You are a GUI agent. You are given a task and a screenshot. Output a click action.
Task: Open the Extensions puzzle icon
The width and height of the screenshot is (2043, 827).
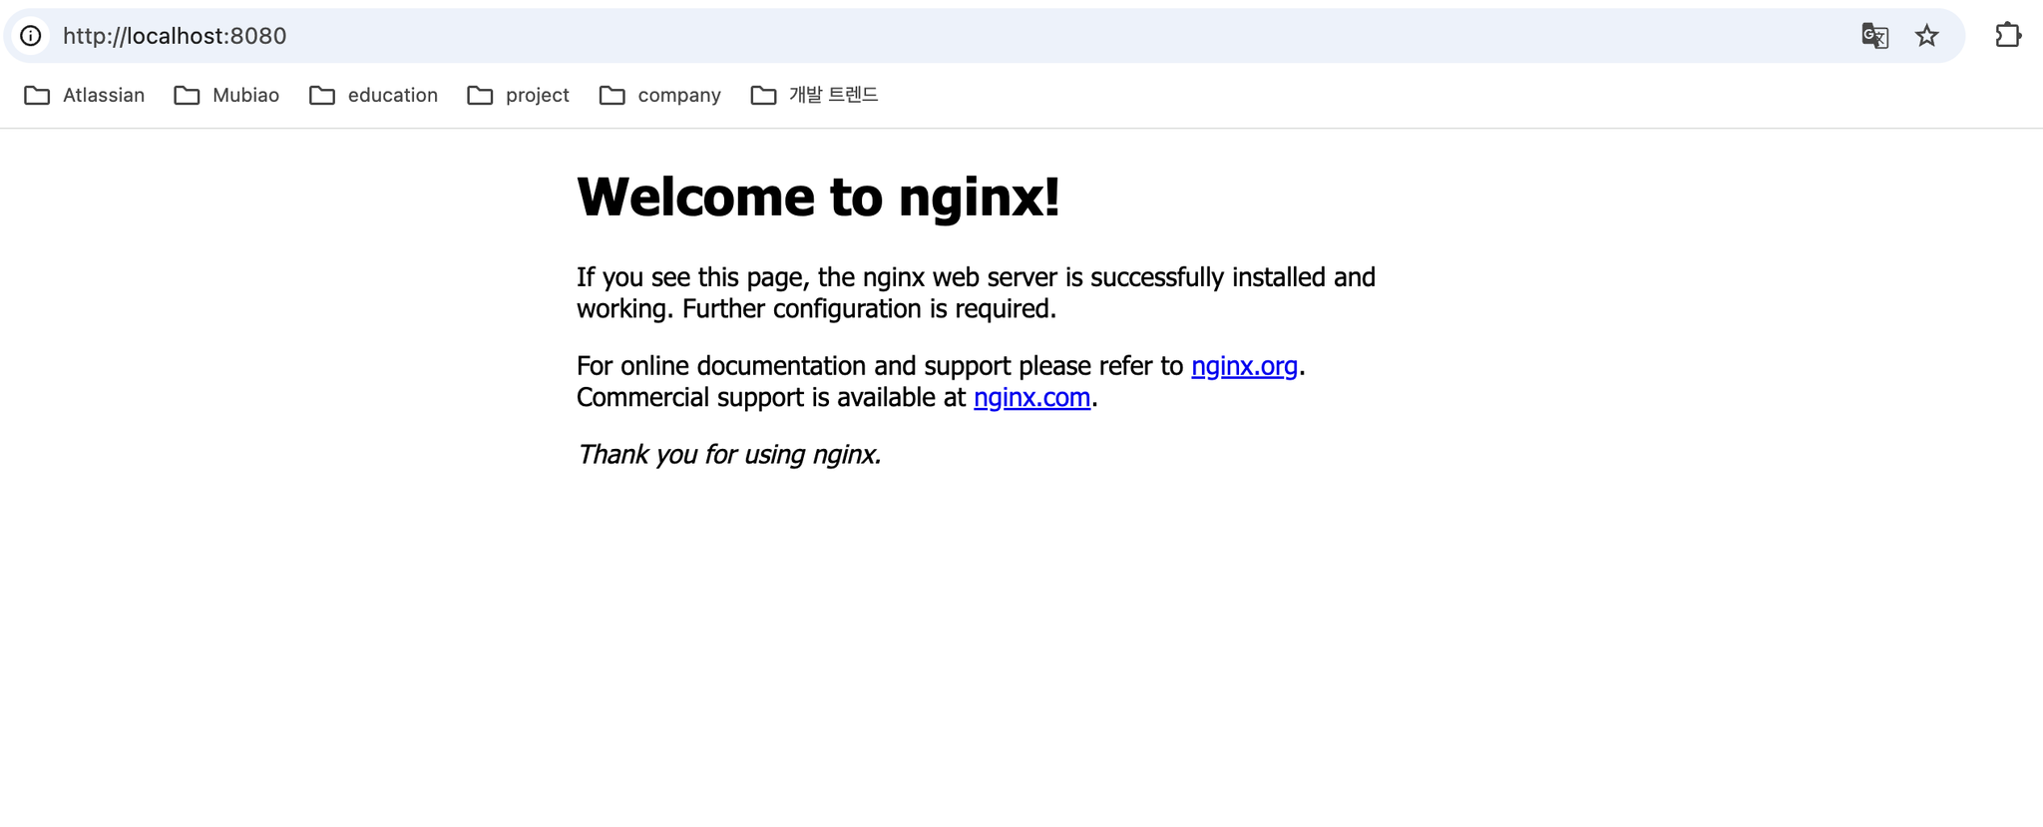2007,35
